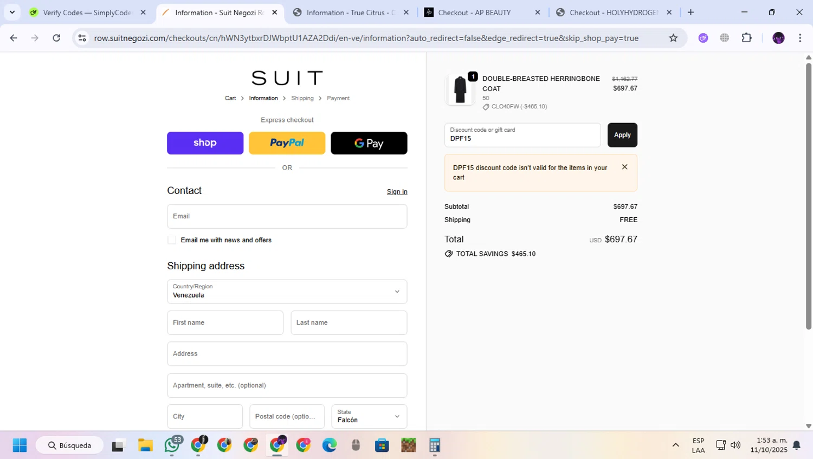Check out with PayPal button
Image resolution: width=813 pixels, height=459 pixels.
287,143
